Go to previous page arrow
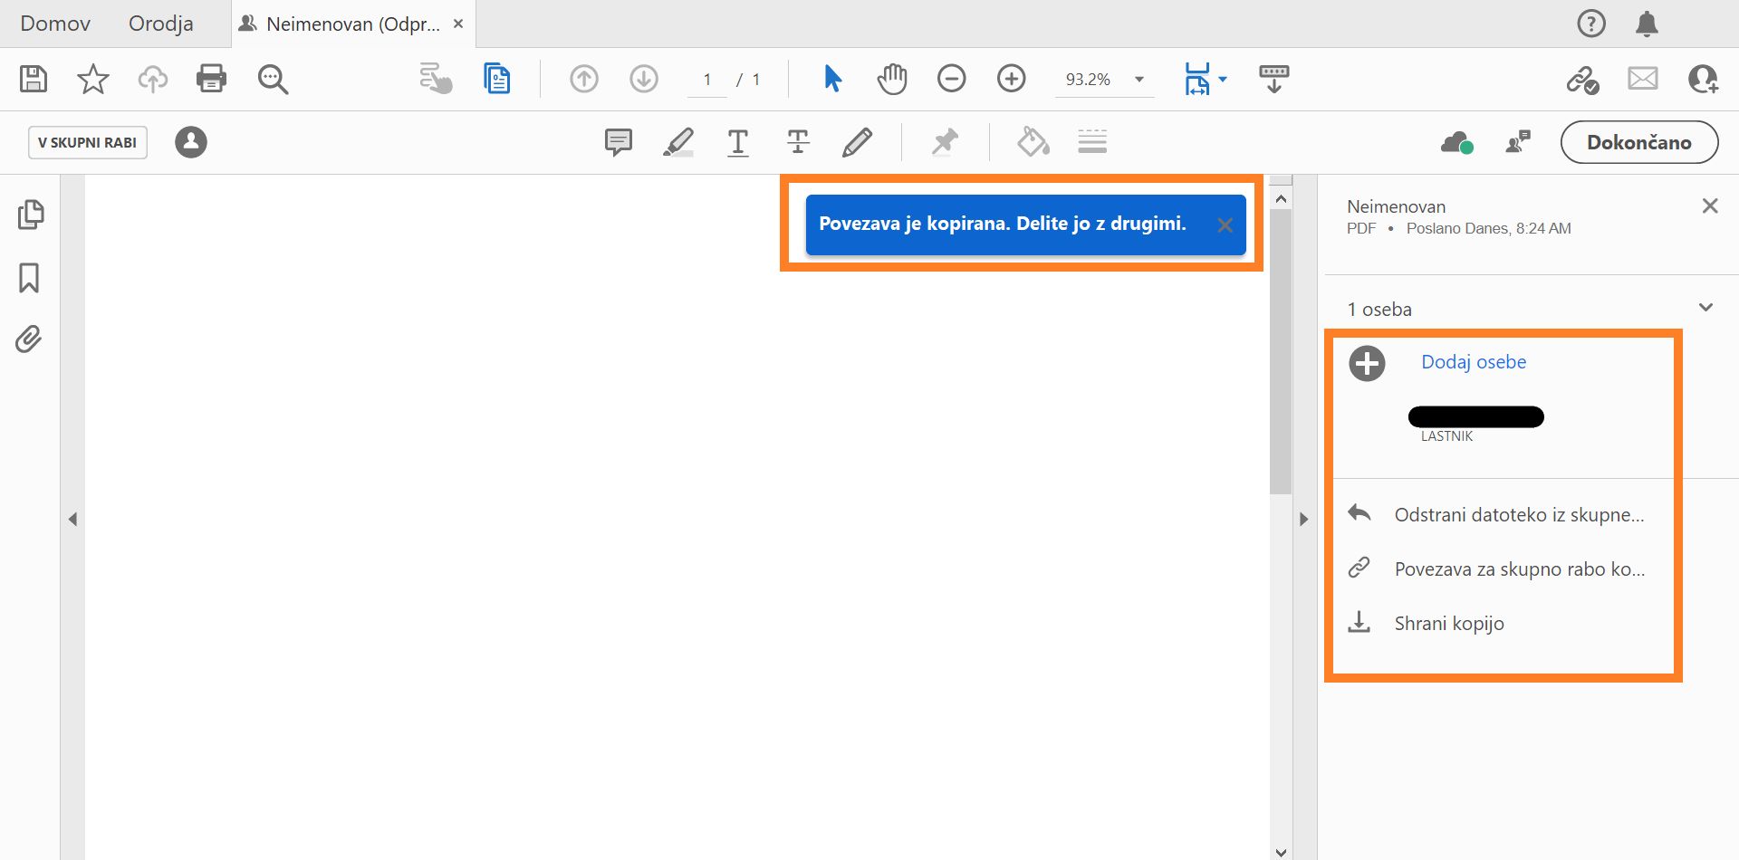The height and width of the screenshot is (860, 1739). pyautogui.click(x=584, y=79)
